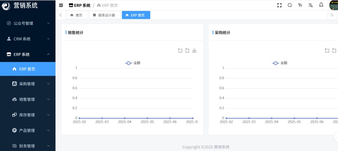Click the tab-scroll-left double chevron
Image resolution: width=338 pixels, height=151 pixels.
tap(61, 15)
